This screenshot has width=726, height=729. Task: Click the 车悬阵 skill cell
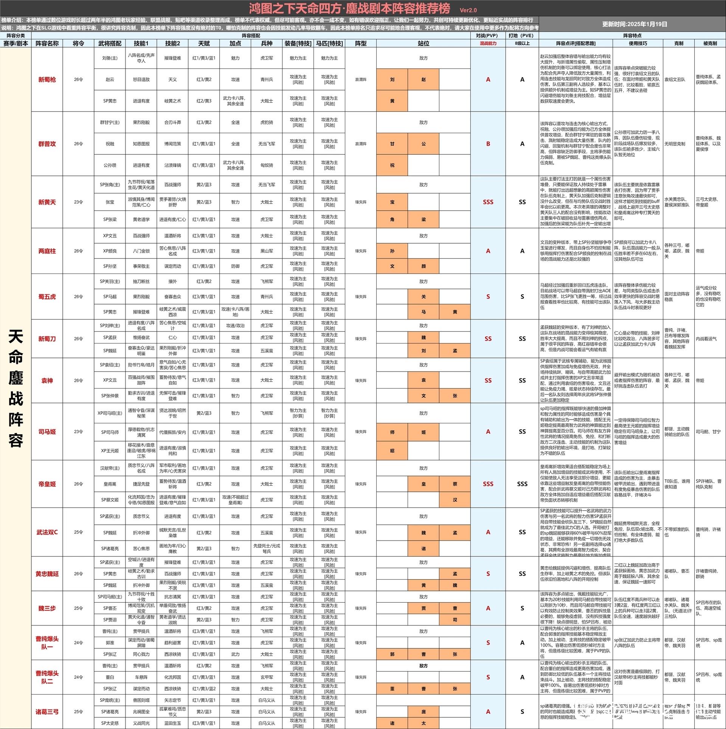pyautogui.click(x=141, y=677)
